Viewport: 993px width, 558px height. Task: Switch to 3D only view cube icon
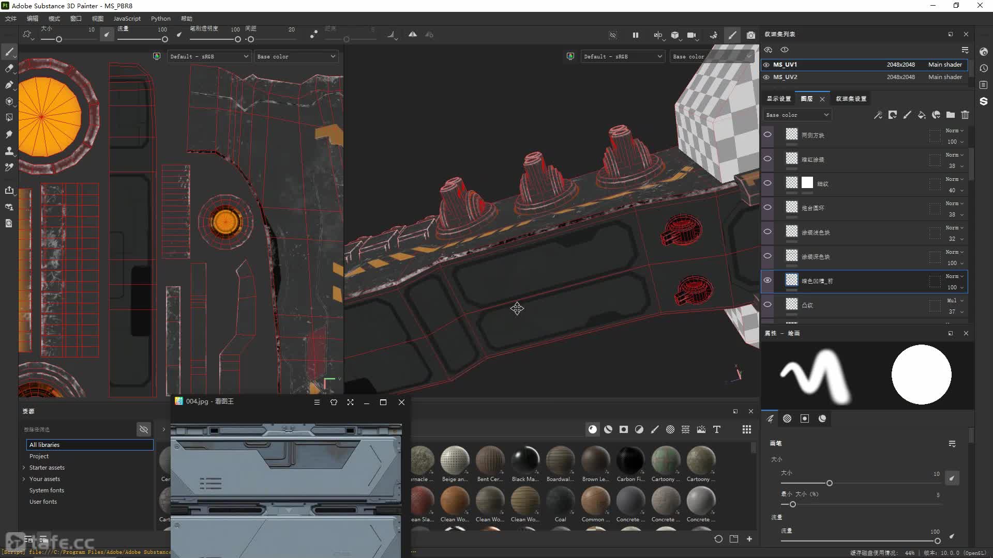point(675,35)
